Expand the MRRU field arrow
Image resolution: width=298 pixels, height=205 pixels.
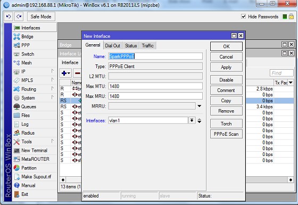[199, 106]
